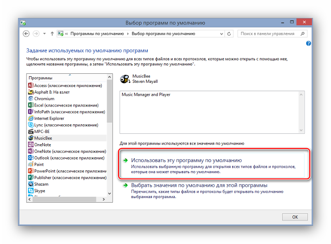Select Internet Explorer in the list

67,118
